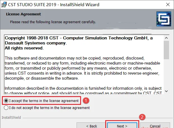This screenshot has height=128, width=174.
Task: Click the red annotation circle numbered 2
Action: [x=142, y=117]
